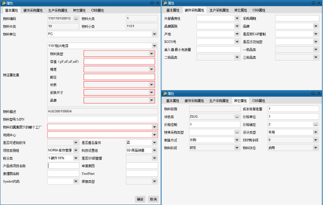Open the 评估类 lookup ellipsis button
Screen dimensions: 323x205
pos(237,117)
